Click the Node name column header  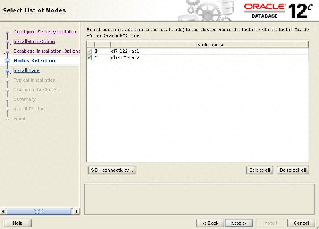(210, 45)
